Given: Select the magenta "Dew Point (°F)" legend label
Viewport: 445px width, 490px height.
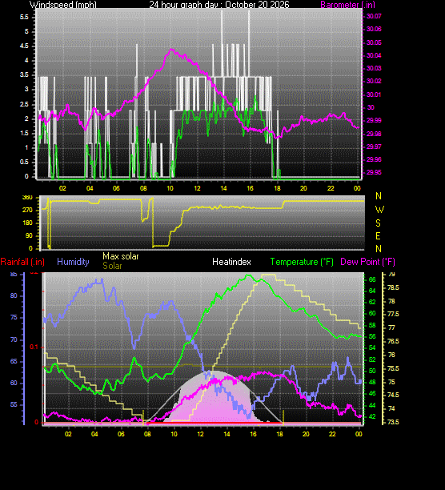Looking at the screenshot, I should (x=367, y=262).
